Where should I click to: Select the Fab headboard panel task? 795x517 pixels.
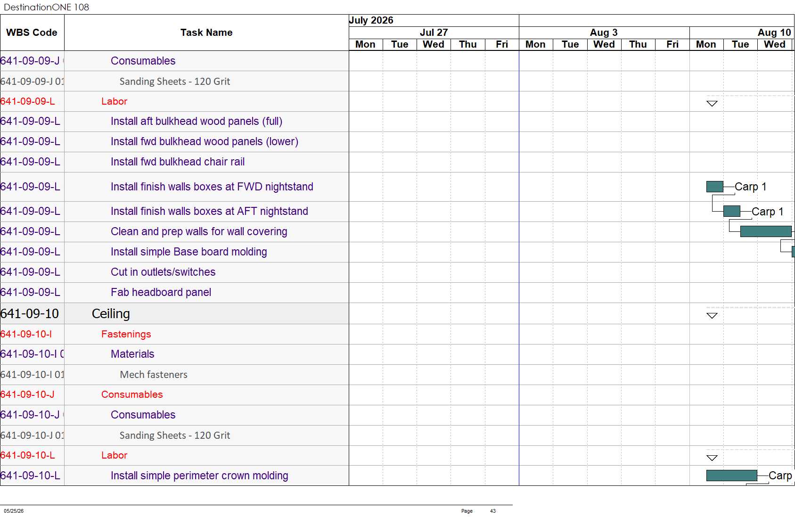(161, 293)
